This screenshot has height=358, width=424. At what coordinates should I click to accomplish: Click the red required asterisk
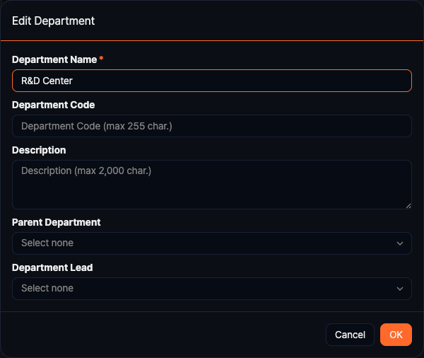point(101,59)
